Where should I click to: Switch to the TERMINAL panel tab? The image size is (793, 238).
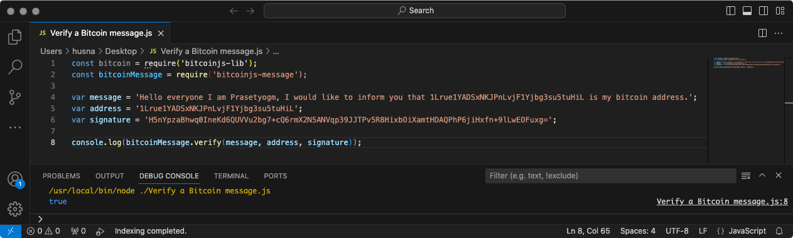pos(231,176)
